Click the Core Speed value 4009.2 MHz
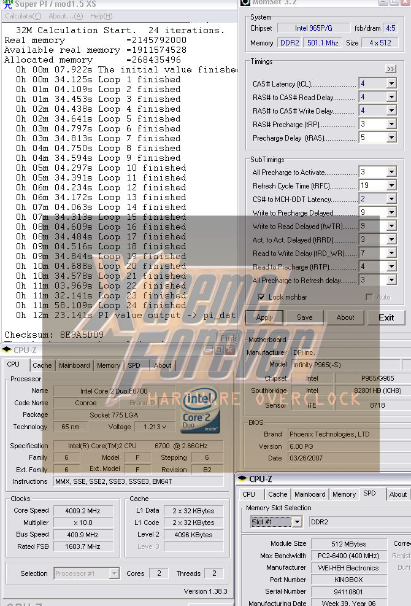This screenshot has height=606, width=411. pyautogui.click(x=83, y=511)
